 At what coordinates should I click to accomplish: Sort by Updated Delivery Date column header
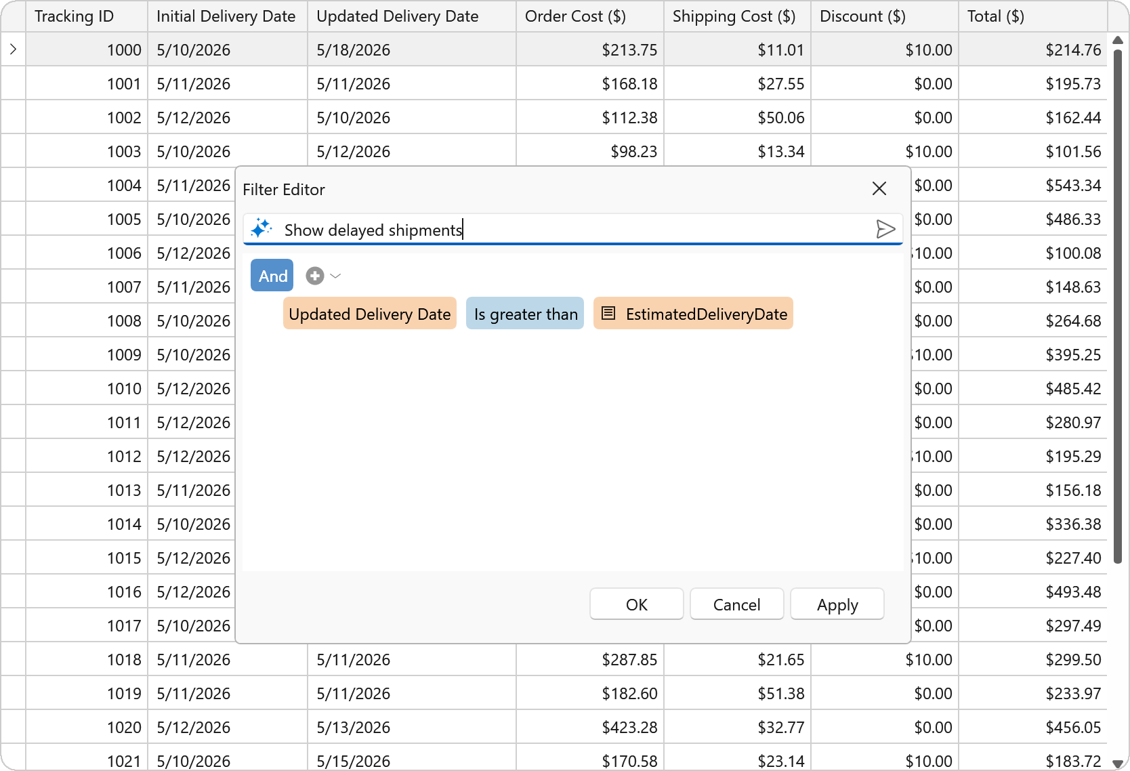(x=412, y=16)
